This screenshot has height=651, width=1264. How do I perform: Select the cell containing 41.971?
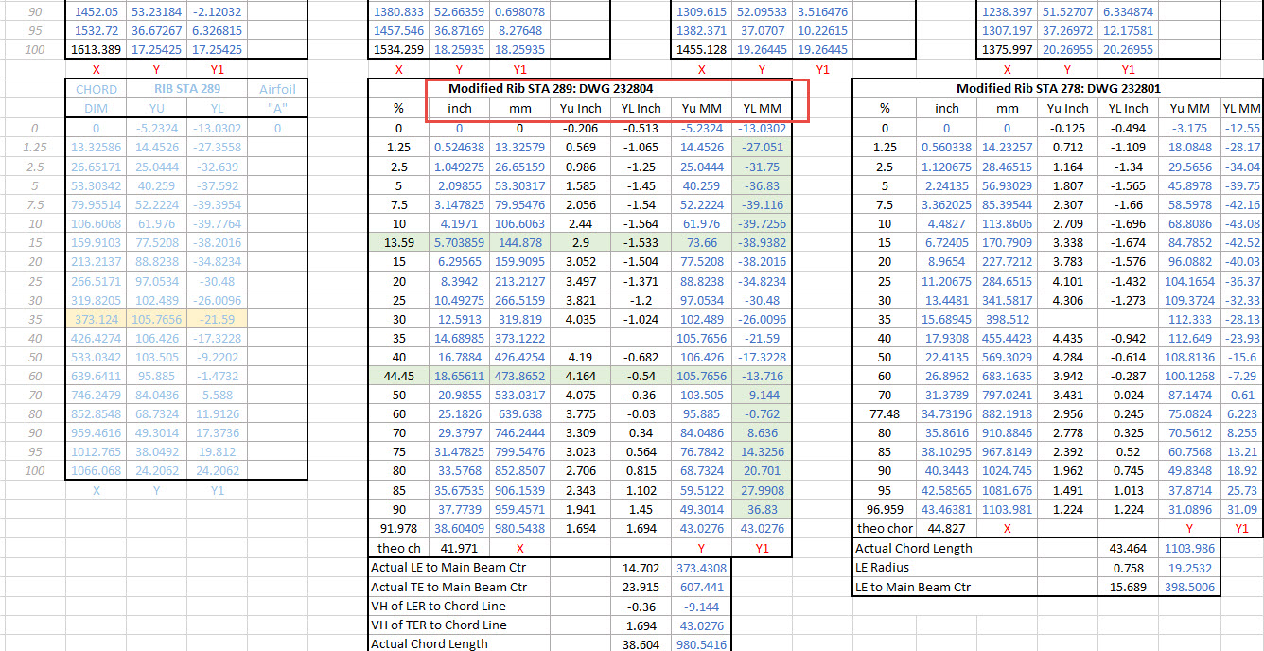[459, 548]
